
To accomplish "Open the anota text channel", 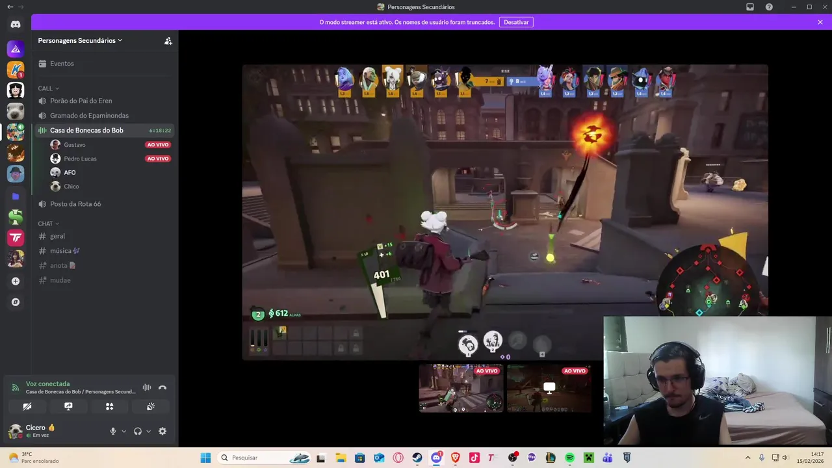I will [x=104, y=265].
